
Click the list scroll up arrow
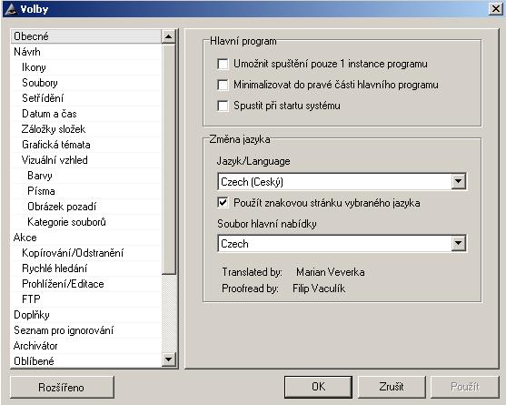click(168, 36)
